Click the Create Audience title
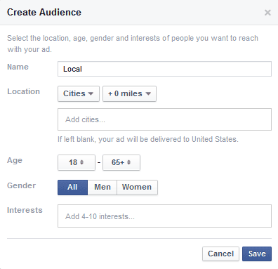 pos(44,13)
